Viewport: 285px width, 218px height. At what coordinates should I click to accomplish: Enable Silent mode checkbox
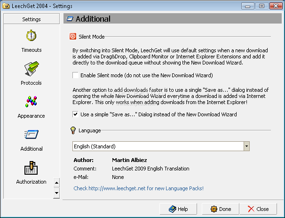(75, 75)
